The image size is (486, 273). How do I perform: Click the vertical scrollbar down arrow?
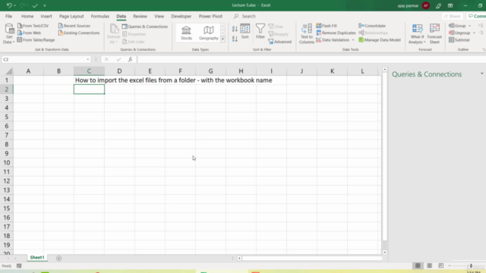(x=385, y=253)
